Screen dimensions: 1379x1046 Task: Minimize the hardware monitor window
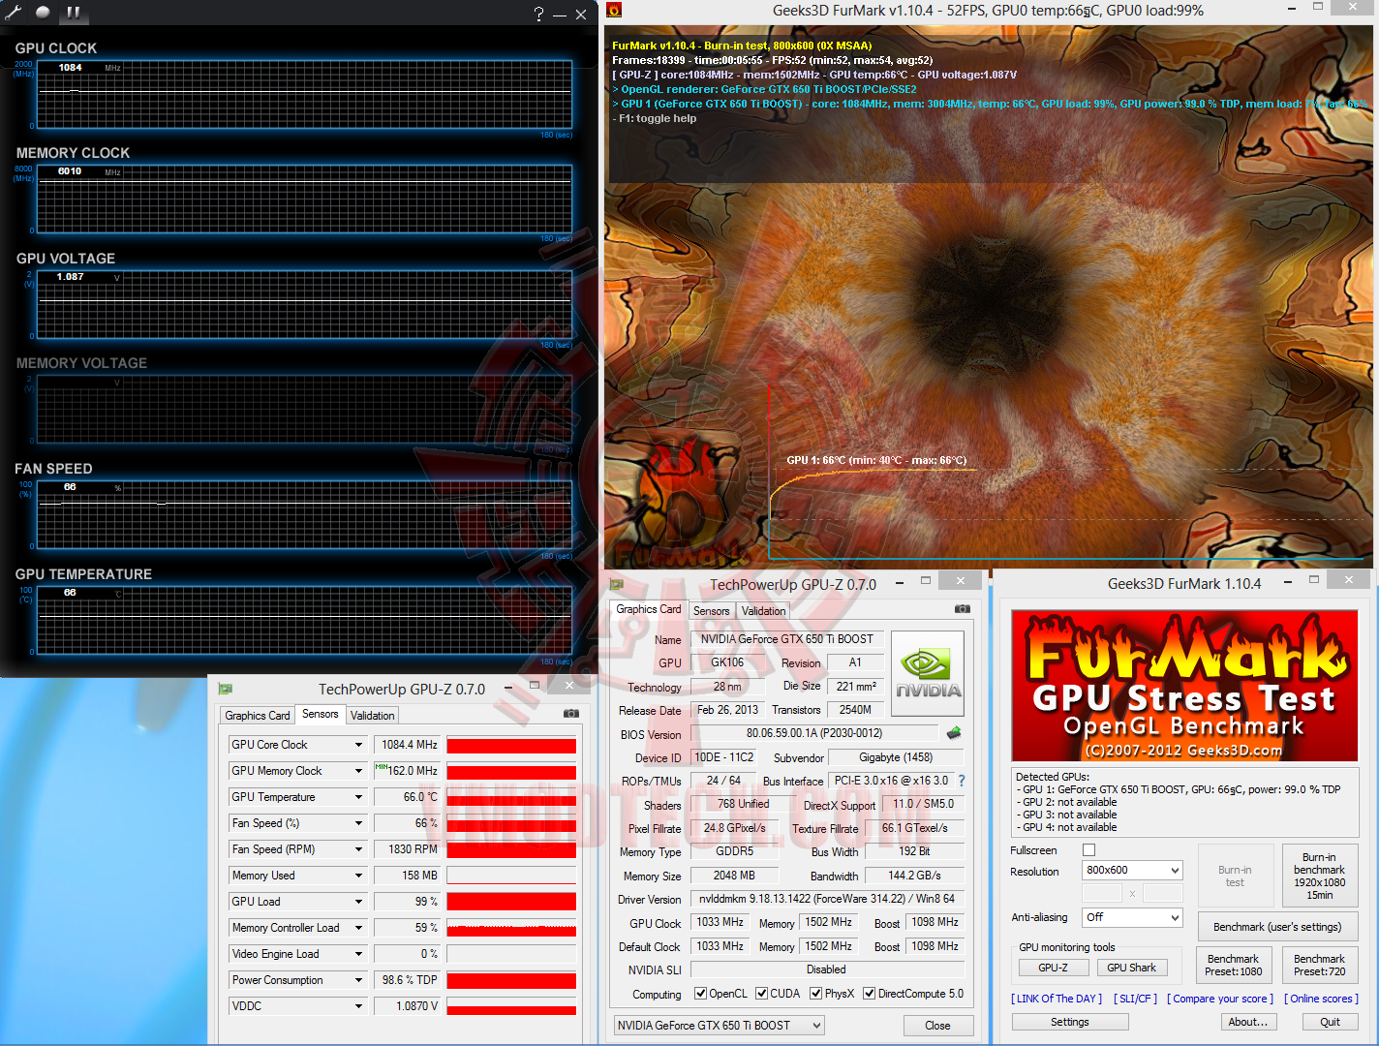(560, 15)
